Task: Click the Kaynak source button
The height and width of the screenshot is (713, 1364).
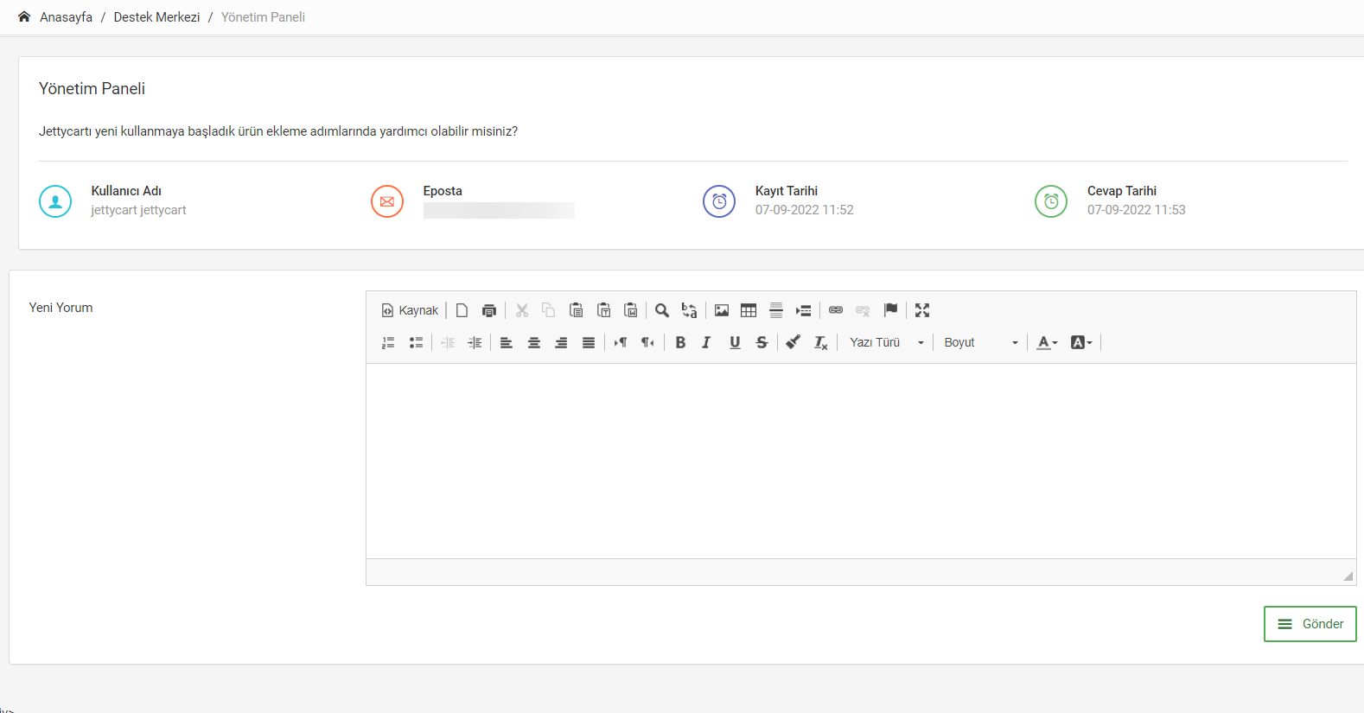Action: [411, 310]
